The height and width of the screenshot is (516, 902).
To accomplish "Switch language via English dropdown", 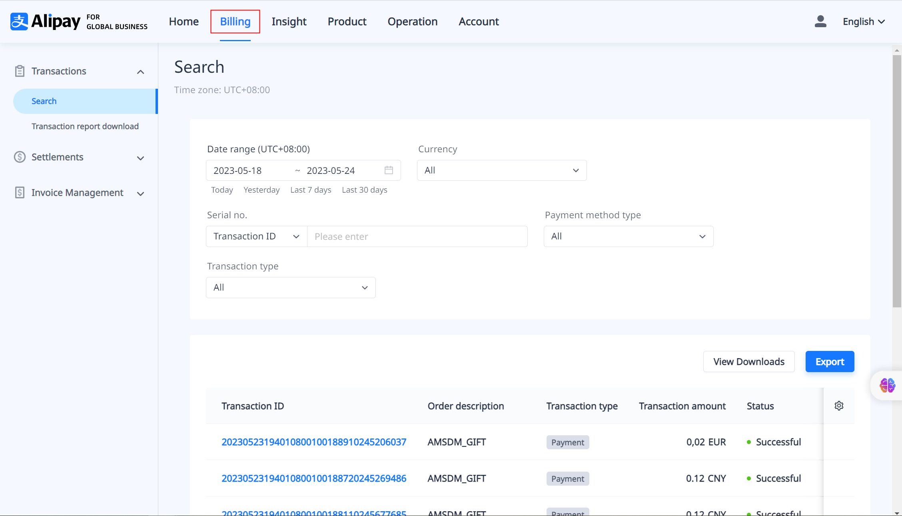I will (x=864, y=22).
